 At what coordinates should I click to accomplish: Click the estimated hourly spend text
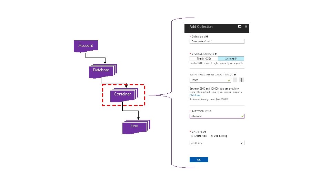(209, 99)
